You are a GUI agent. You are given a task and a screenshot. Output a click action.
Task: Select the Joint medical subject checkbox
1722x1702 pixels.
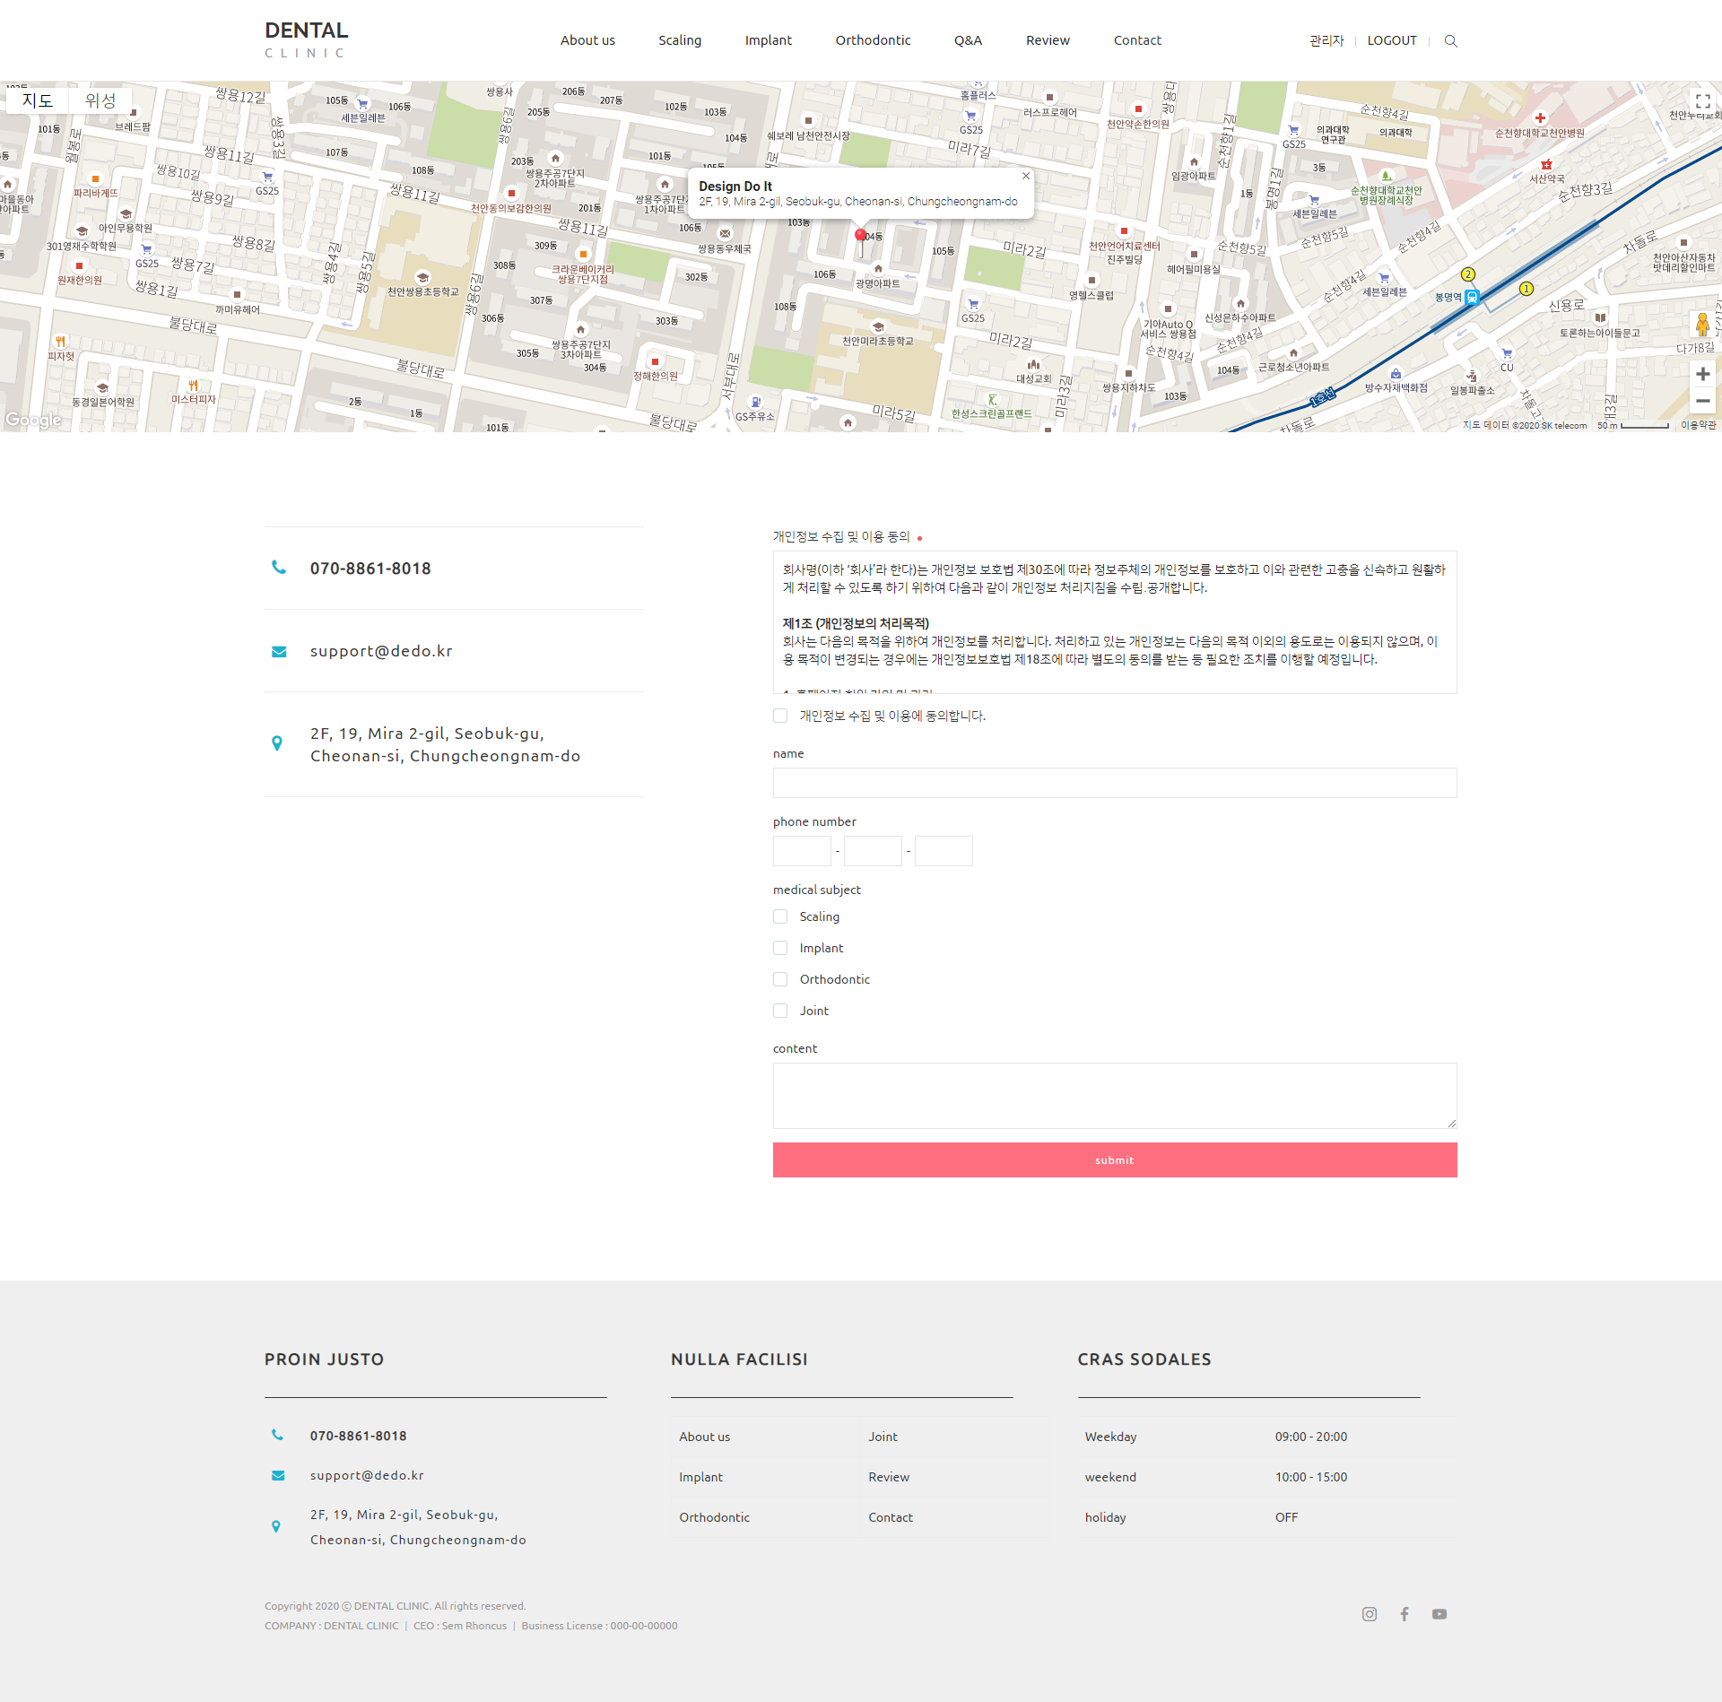click(x=780, y=1011)
